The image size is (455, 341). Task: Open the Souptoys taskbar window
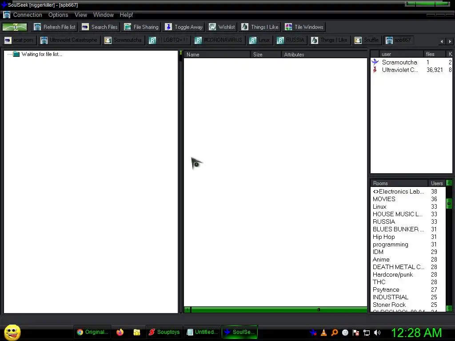point(164,332)
